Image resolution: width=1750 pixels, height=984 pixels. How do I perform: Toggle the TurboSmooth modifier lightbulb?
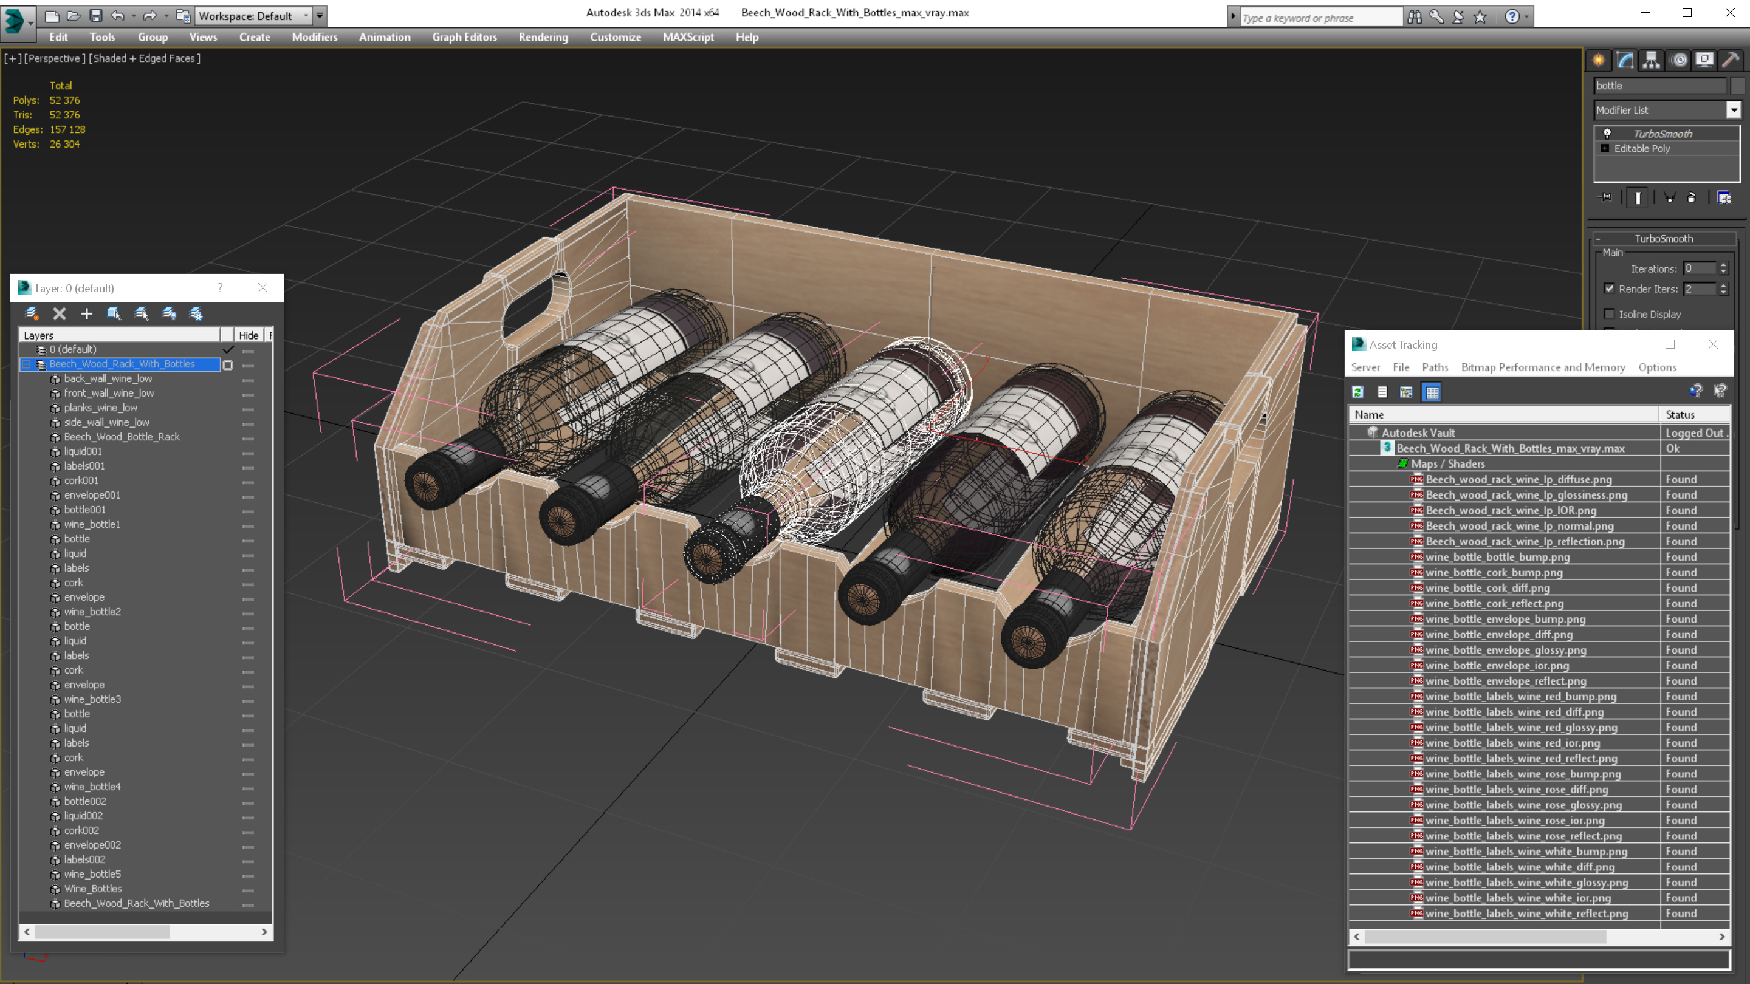pyautogui.click(x=1607, y=134)
